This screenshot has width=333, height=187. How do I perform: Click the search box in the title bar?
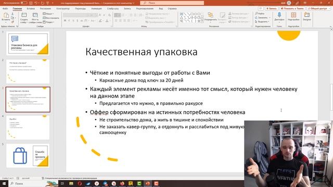tap(172, 3)
